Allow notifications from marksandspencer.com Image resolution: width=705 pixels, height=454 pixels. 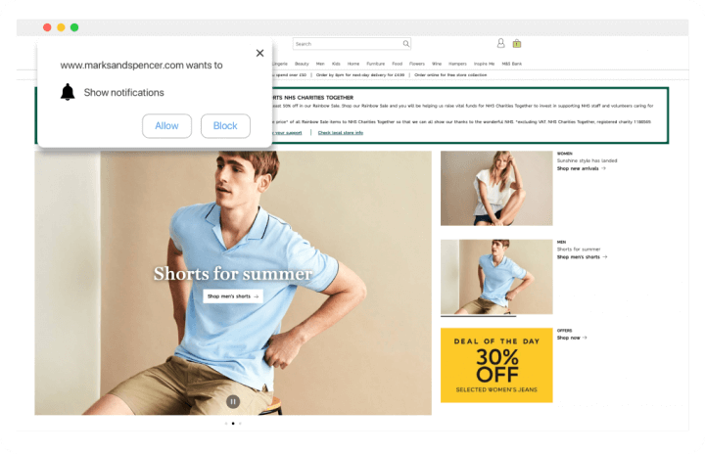(166, 126)
